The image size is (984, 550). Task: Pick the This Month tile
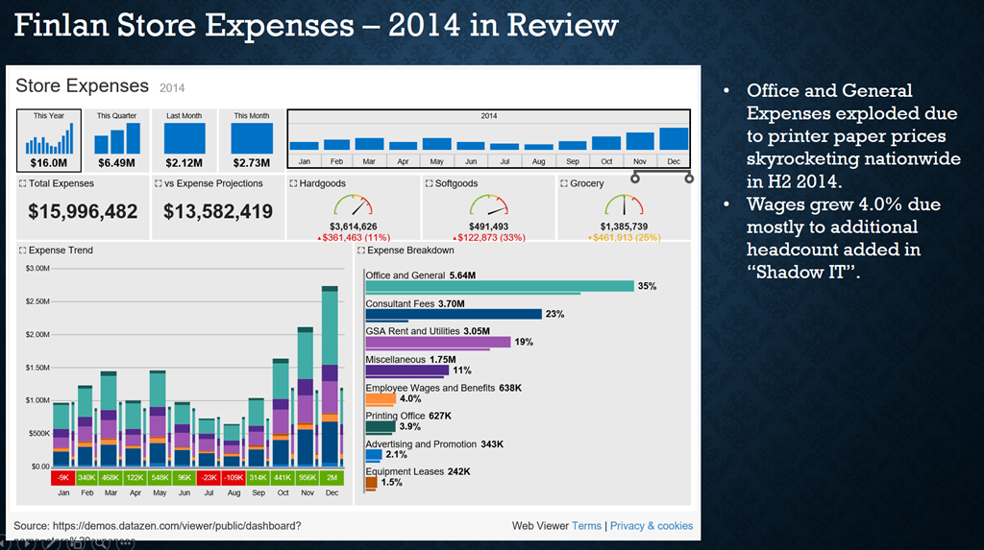tap(252, 139)
